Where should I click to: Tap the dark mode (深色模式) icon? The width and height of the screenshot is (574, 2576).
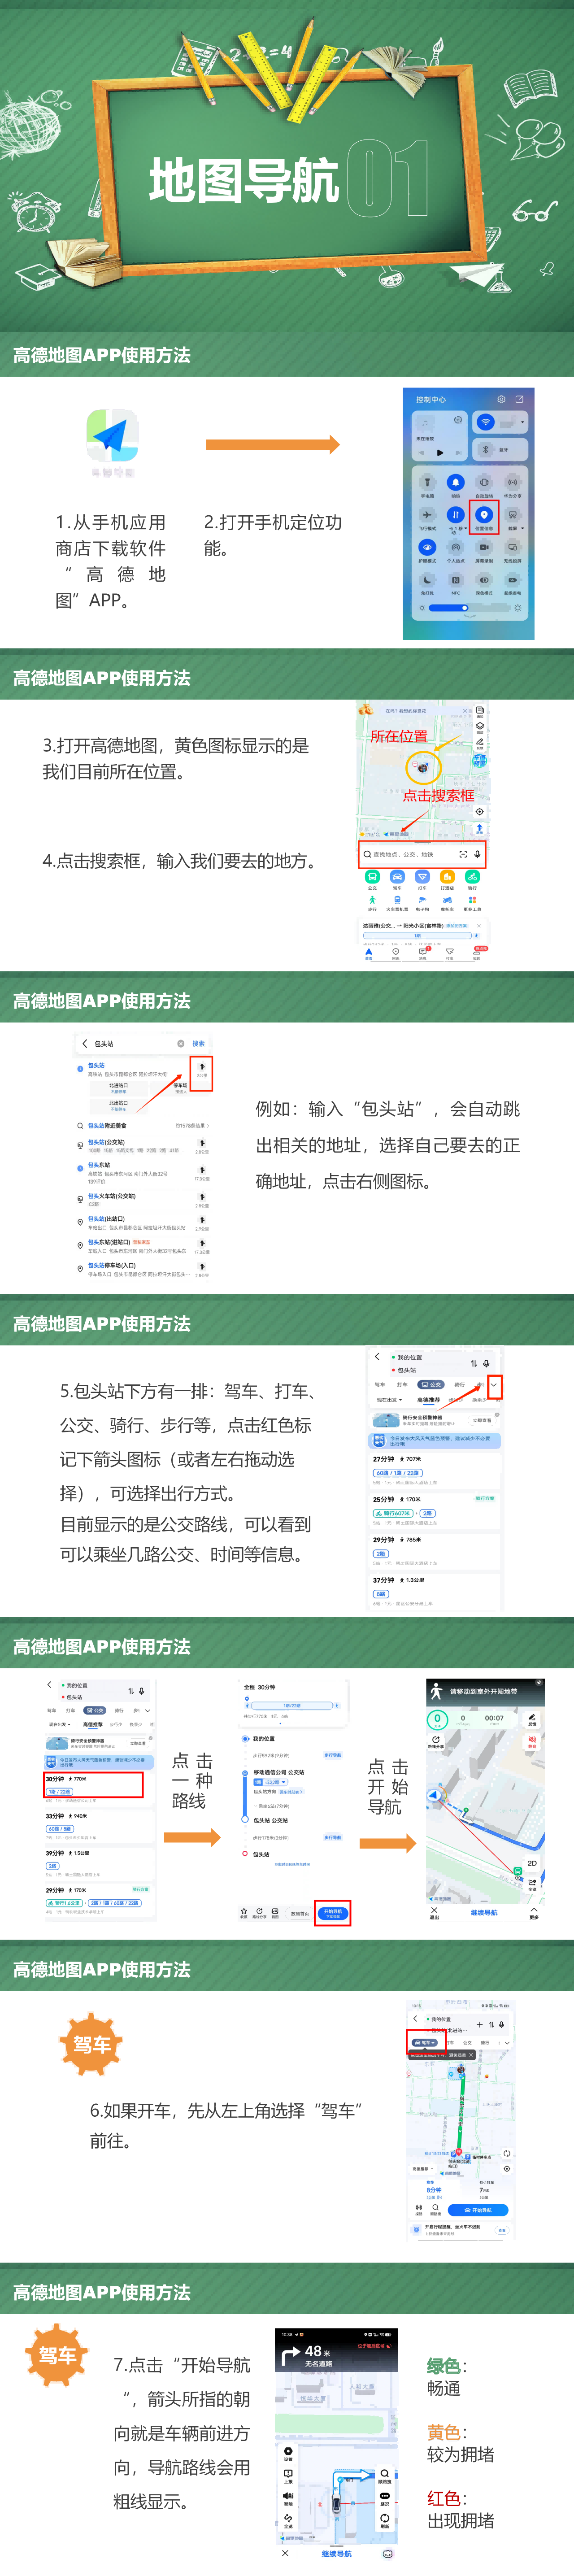pos(484,580)
